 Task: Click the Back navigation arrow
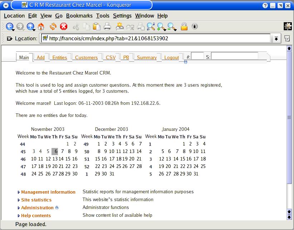point(10,26)
